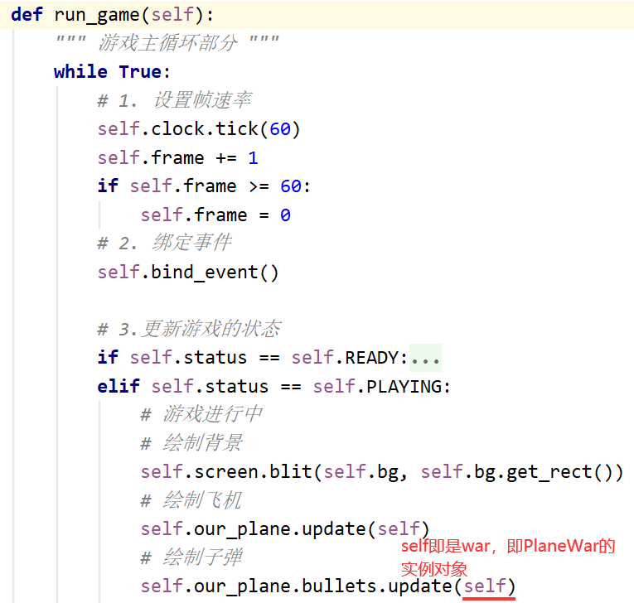Screen dimensions: 634x603
Task: Click the 'self.screen.blit' line
Action: tap(382, 472)
